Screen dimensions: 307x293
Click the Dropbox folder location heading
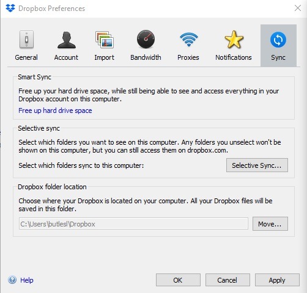(52, 187)
